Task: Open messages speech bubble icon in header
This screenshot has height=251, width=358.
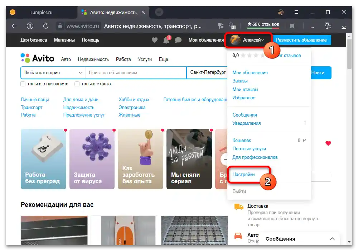Action: coord(178,40)
